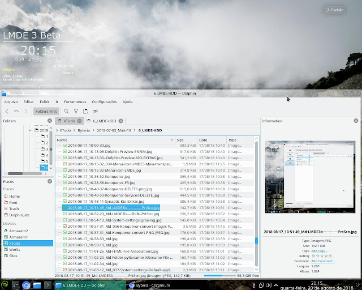
Task: Close the Places panel
Action: (50, 181)
